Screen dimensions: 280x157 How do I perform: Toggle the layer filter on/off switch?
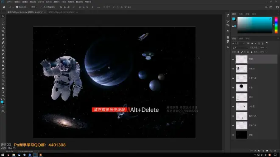[267, 43]
